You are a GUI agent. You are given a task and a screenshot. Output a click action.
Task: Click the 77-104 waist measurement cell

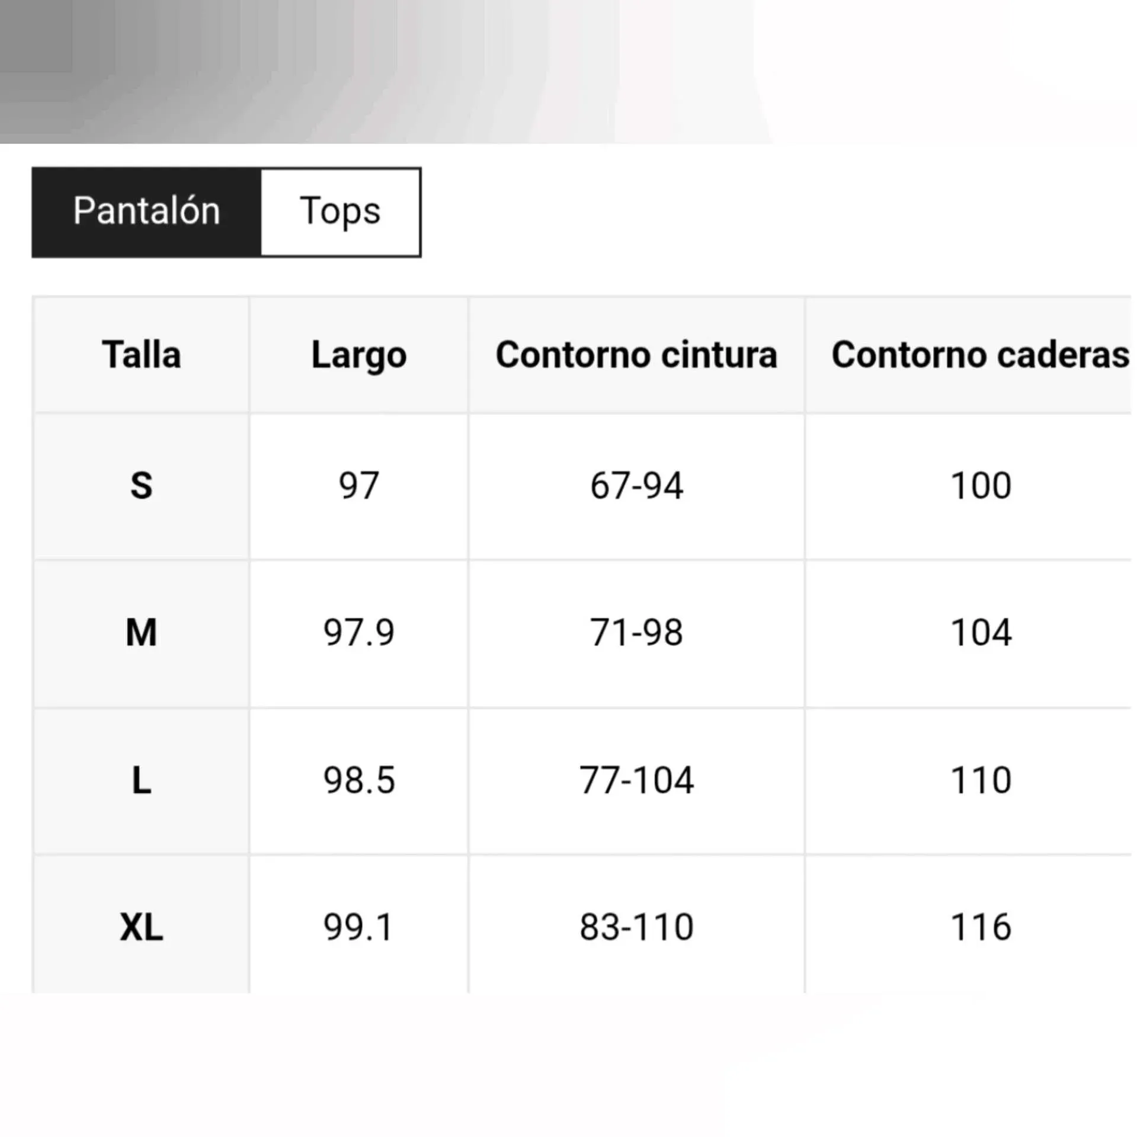(x=636, y=780)
